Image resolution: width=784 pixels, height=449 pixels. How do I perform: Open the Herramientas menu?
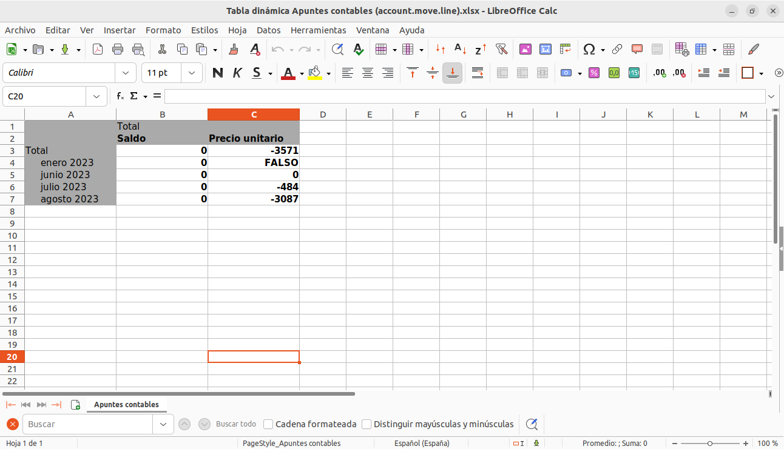pyautogui.click(x=318, y=30)
